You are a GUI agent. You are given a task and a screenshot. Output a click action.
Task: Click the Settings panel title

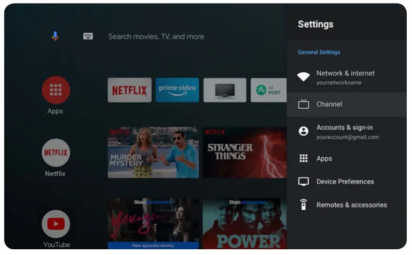tap(316, 24)
